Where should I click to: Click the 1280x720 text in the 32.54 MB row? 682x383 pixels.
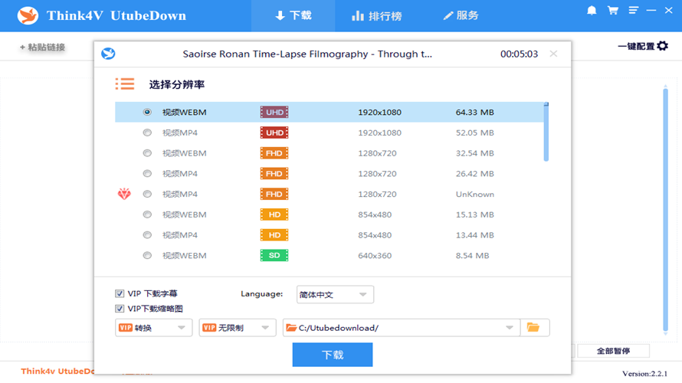377,153
